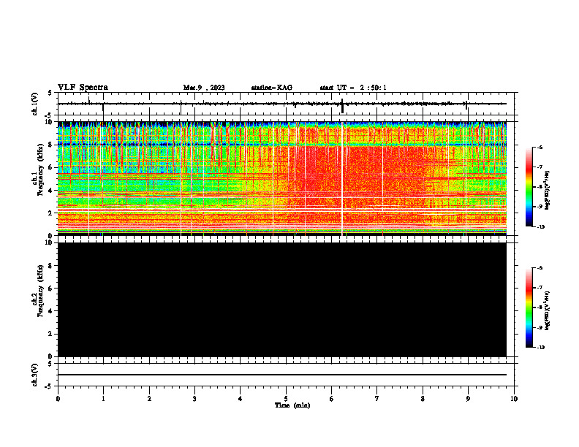Click the black ch.2 spectrogram panel
Viewport: 579px width, 447px height.
[281, 299]
